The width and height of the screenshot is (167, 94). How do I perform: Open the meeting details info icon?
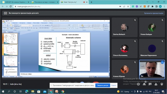138,84
